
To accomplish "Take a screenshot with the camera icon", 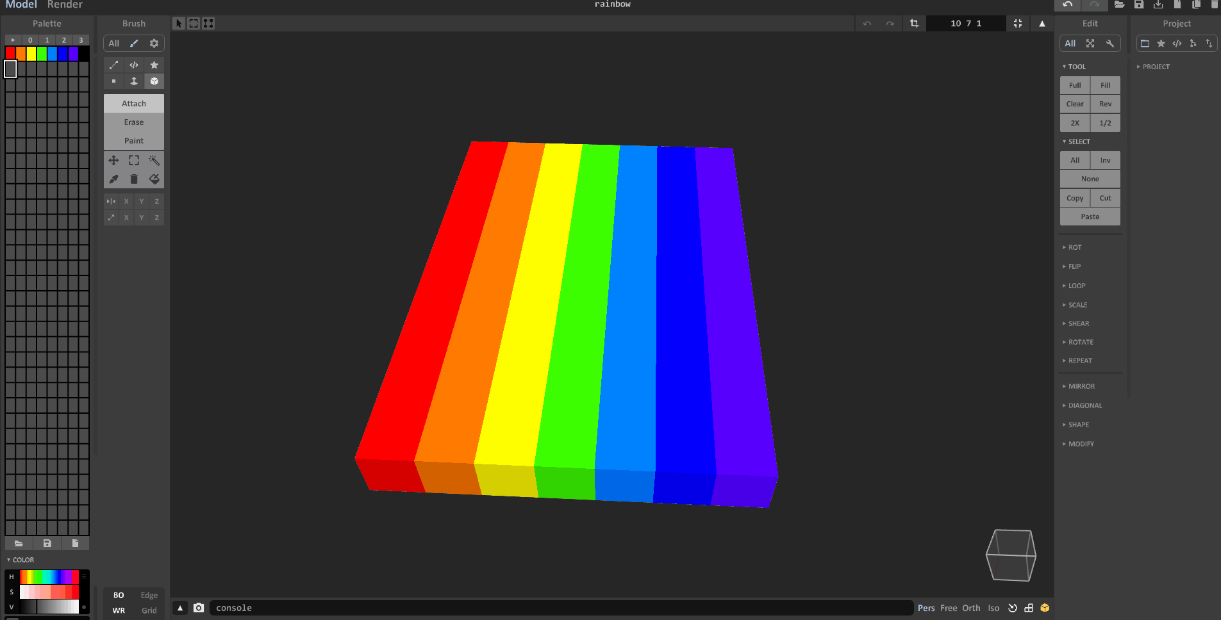I will (199, 608).
